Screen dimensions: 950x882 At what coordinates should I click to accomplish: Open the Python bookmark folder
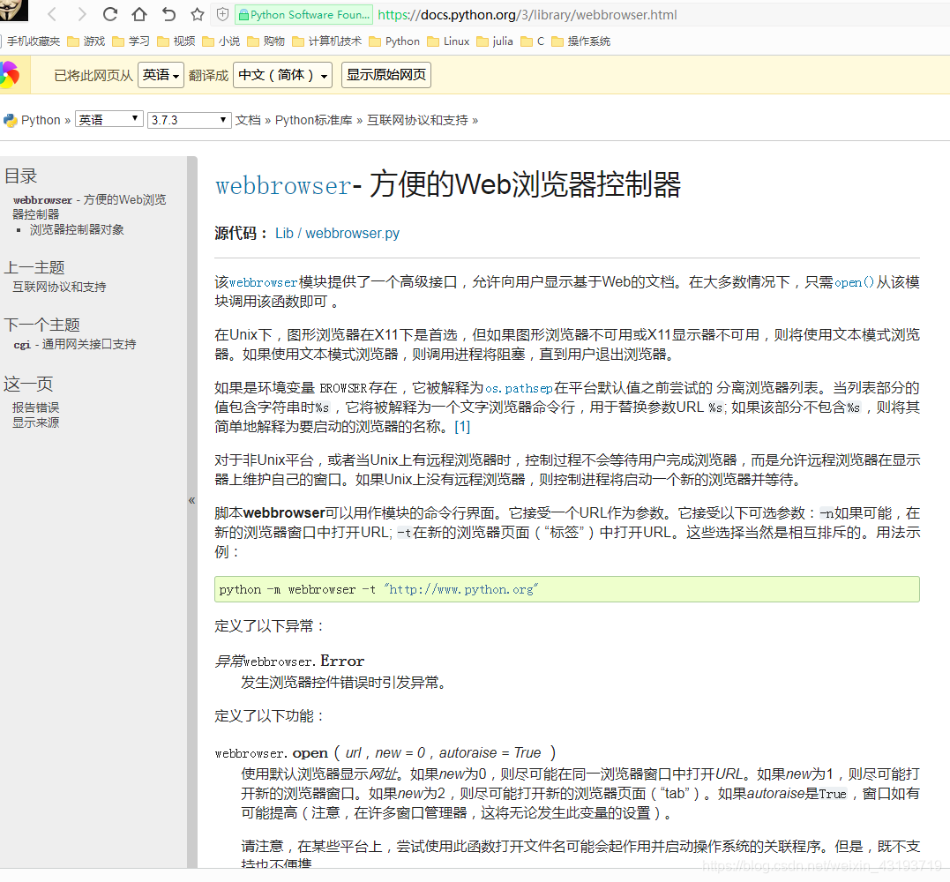[x=394, y=41]
